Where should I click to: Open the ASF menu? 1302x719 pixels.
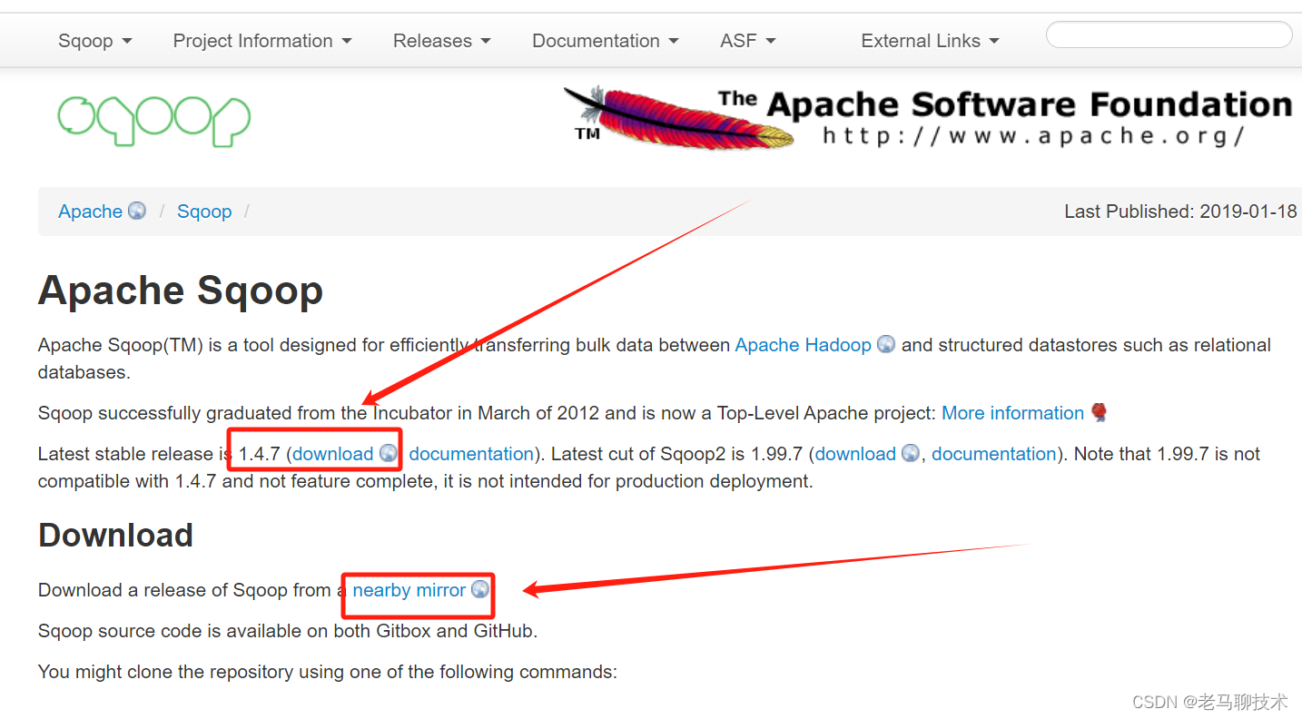click(x=748, y=41)
